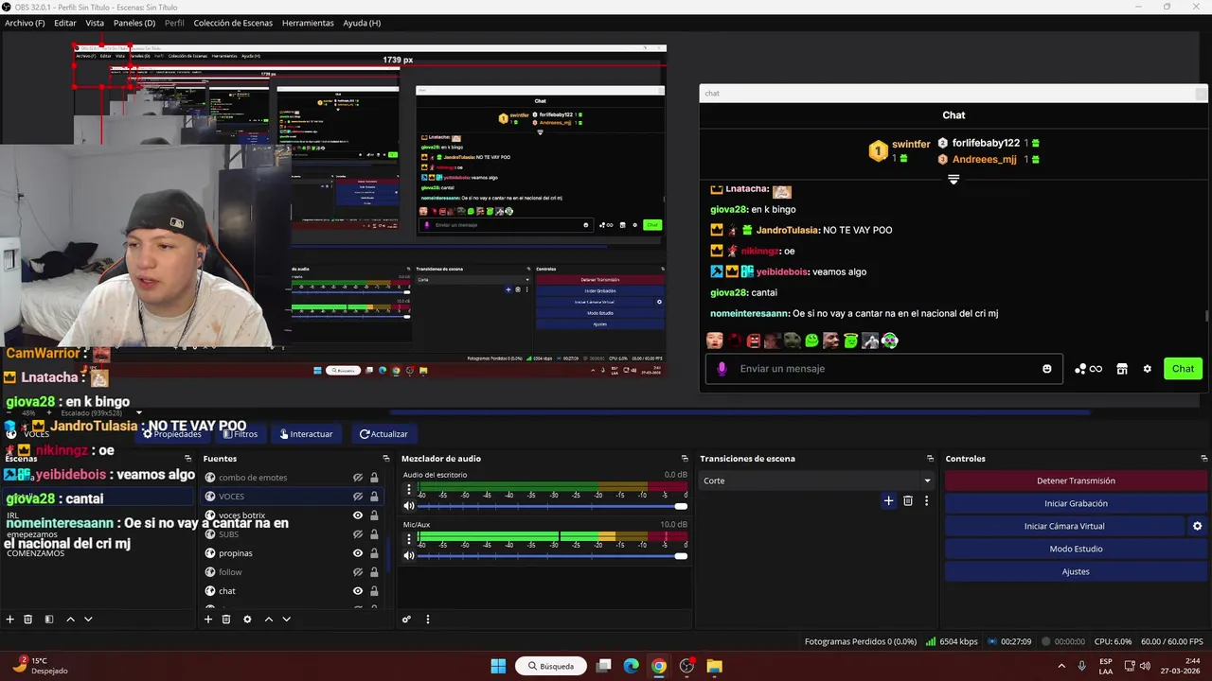
Task: Move the selected scene up in Escenas
Action: click(70, 620)
